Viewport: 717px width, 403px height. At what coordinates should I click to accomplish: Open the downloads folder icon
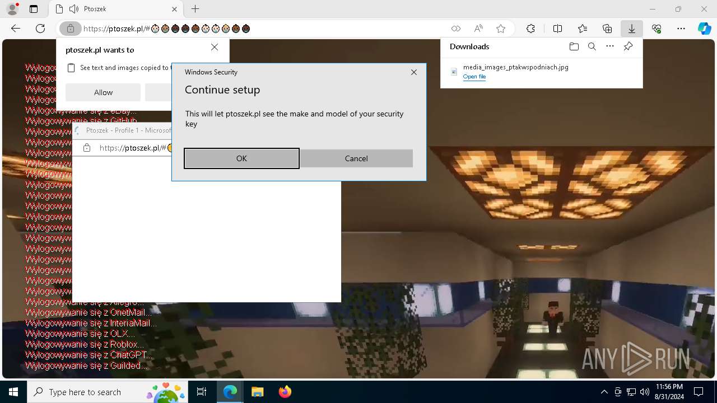coord(574,46)
